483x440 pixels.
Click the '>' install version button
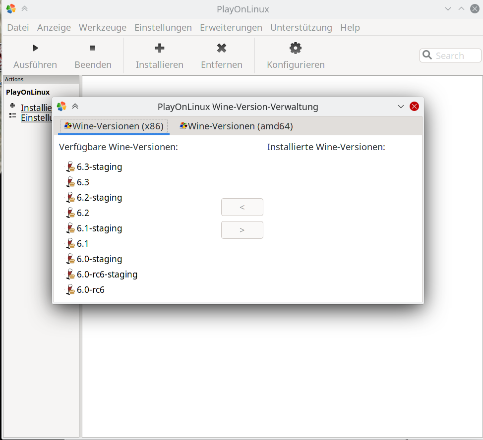point(242,230)
